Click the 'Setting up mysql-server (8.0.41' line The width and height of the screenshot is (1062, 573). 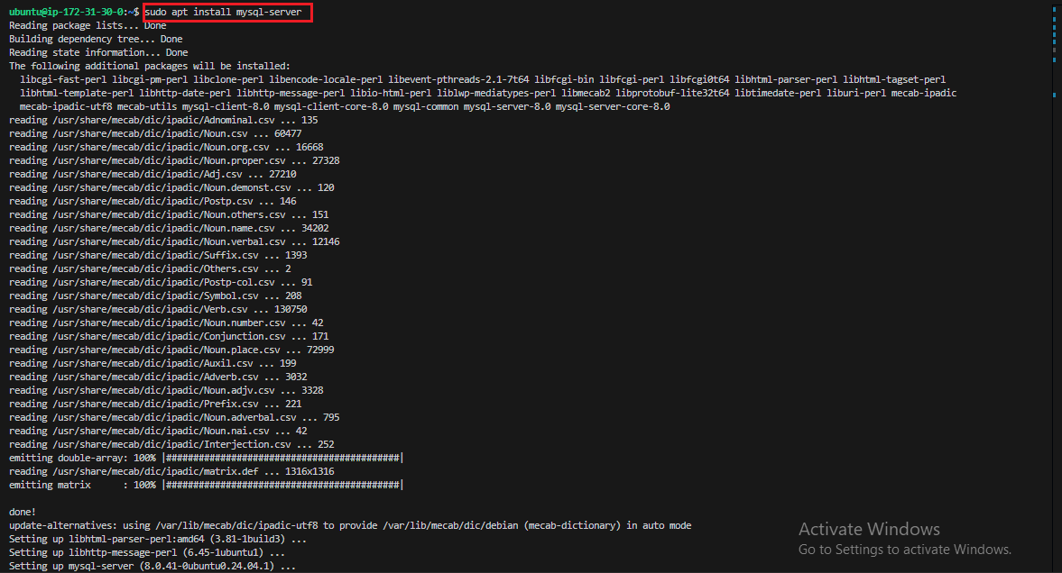pyautogui.click(x=152, y=566)
